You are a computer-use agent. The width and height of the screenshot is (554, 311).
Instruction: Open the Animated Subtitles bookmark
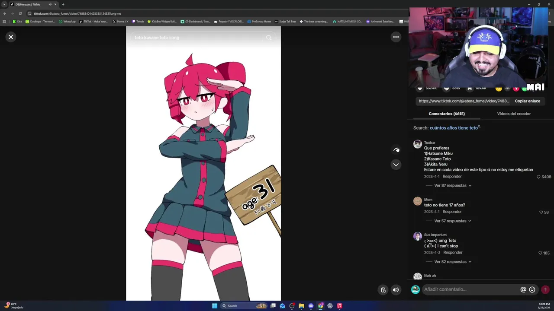point(380,22)
